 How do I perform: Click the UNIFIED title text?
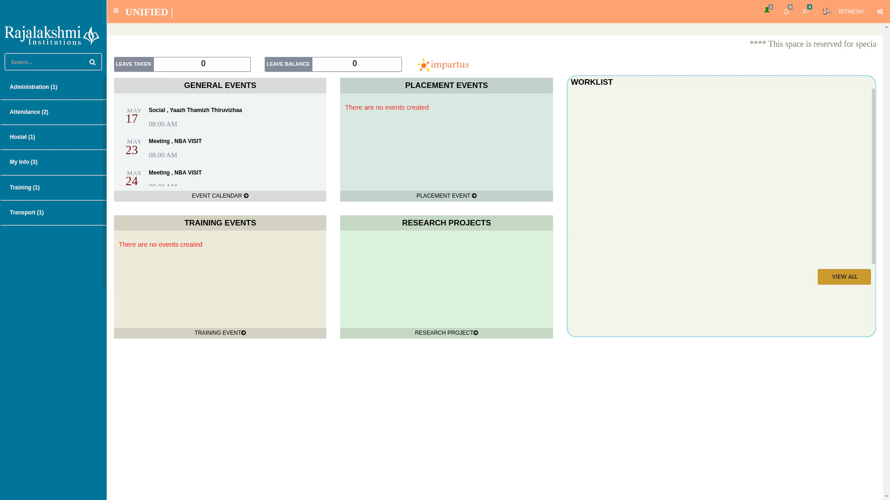(x=147, y=12)
